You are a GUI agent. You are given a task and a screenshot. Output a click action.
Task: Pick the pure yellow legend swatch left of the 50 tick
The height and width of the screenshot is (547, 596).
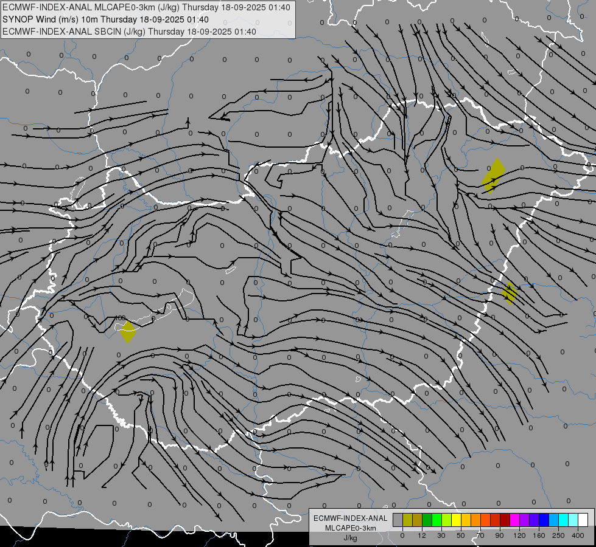point(457,520)
